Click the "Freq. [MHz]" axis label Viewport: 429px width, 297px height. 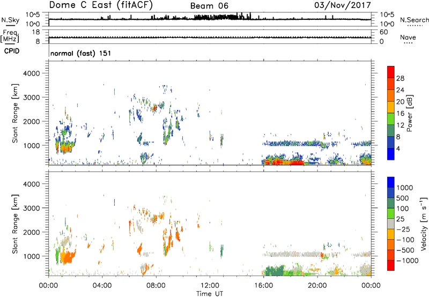point(10,36)
